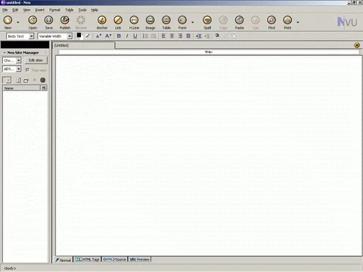Open the Variable Width font dropdown
The height and width of the screenshot is (272, 363).
[54, 36]
